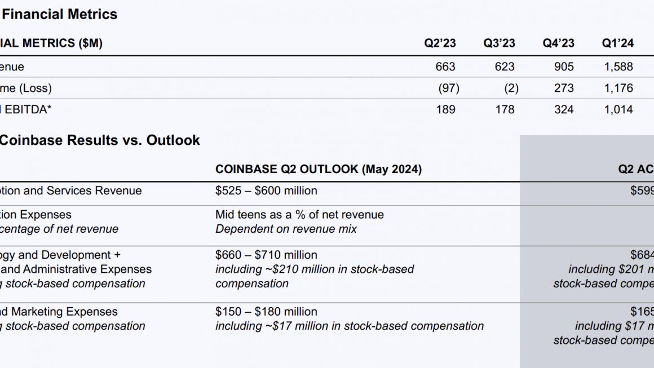
Task: Click the Q4'23 column header
Action: (x=558, y=43)
